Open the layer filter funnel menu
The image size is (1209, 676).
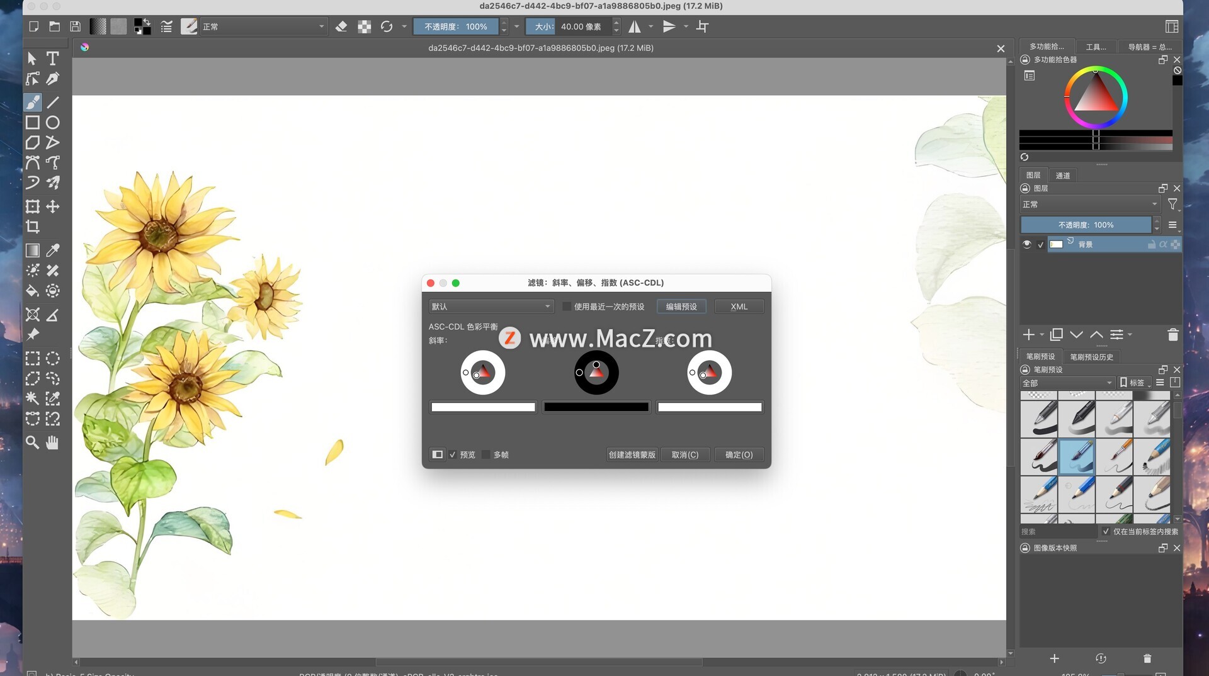1172,204
